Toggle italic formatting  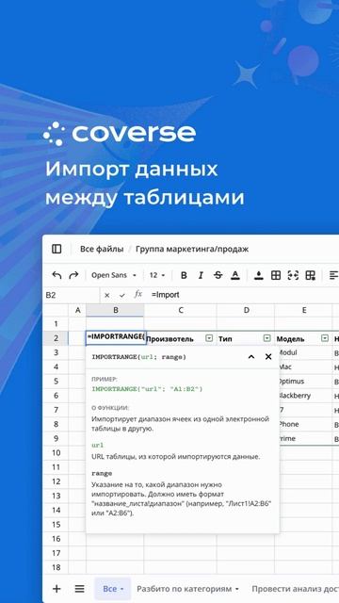pos(201,275)
